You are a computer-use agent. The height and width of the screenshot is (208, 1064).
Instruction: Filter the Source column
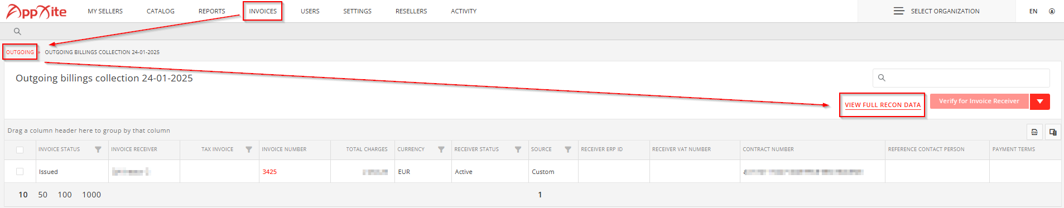(568, 149)
